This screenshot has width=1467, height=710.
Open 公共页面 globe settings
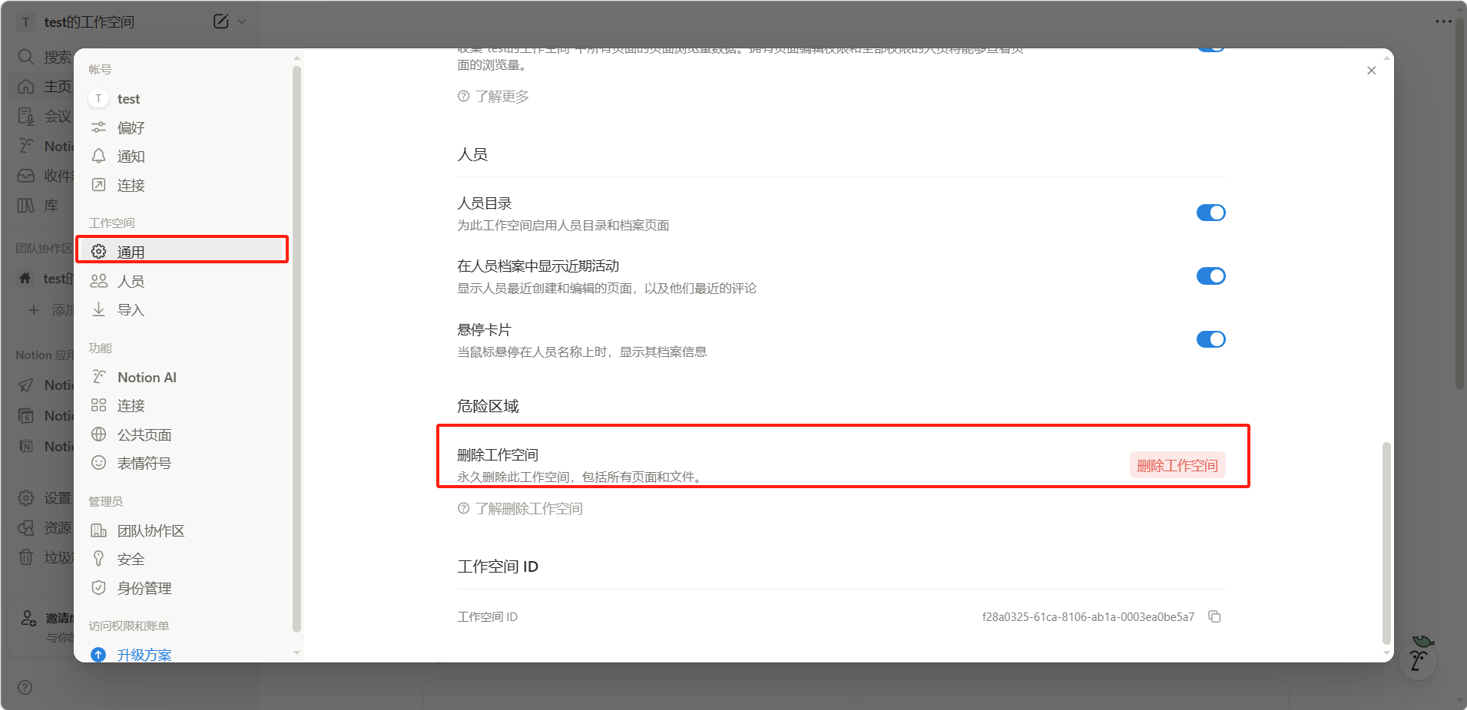(144, 434)
